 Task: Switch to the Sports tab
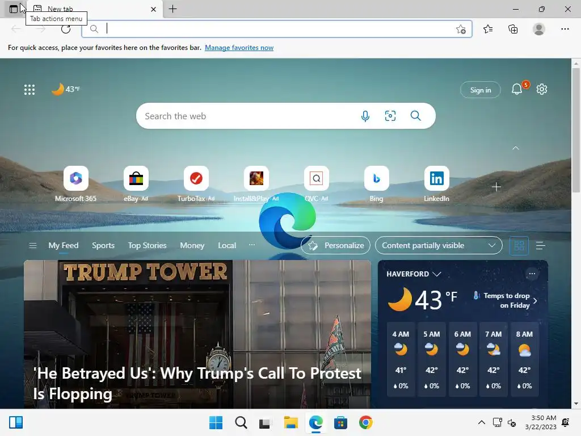pyautogui.click(x=103, y=245)
